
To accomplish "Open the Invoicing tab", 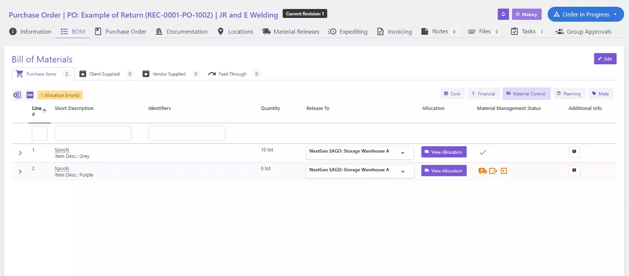I will tap(394, 31).
